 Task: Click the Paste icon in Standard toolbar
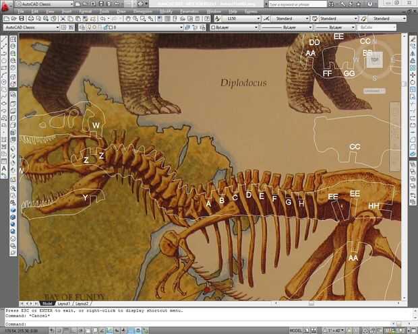[78, 19]
